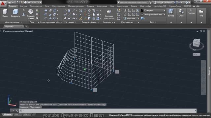Click the МСК button under ViewCube
This screenshot has height=118, width=211.
tap(196, 54)
